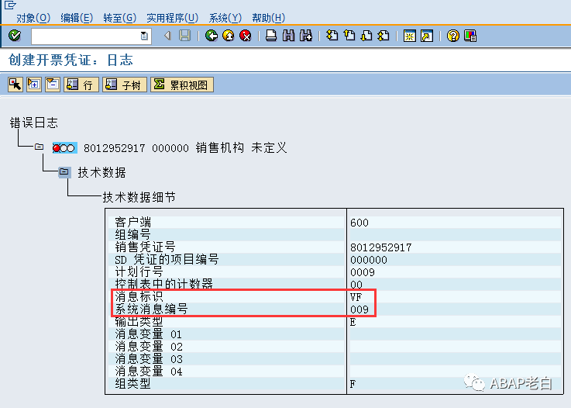The image size is (571, 408).
Task: Click the 子树 button
Action: point(125,85)
